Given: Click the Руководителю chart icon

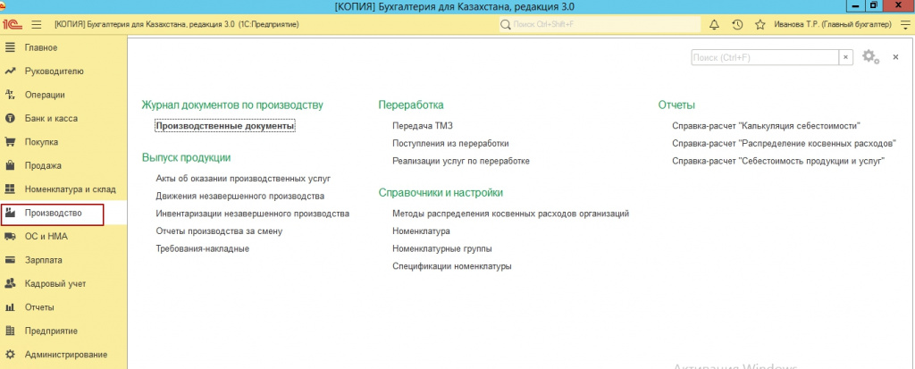Looking at the screenshot, I should tap(10, 71).
